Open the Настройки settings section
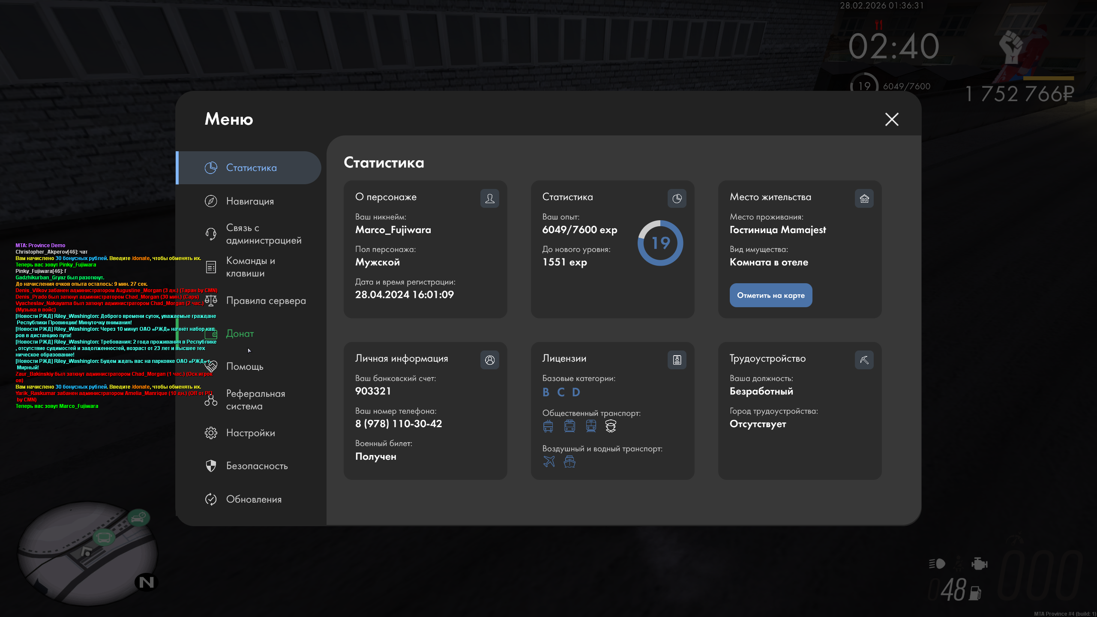The height and width of the screenshot is (617, 1097). (x=250, y=433)
